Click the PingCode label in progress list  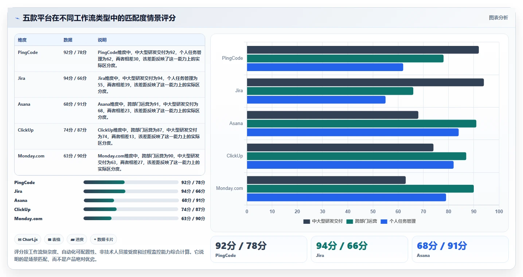(24, 183)
